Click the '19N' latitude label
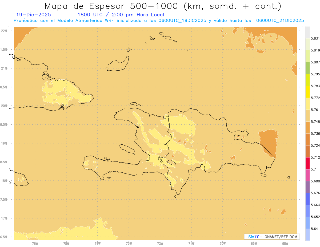Image resolution: width=320 pixels, height=247 pixels. [x=4, y=143]
